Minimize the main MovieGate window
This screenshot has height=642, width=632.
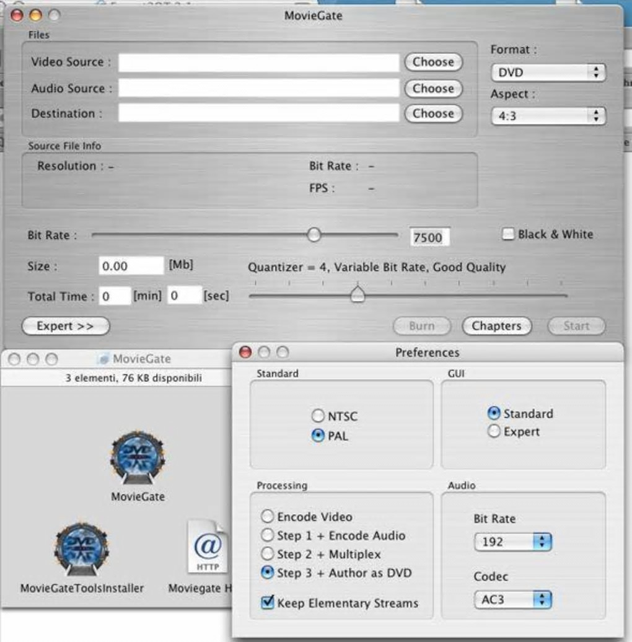(x=35, y=15)
